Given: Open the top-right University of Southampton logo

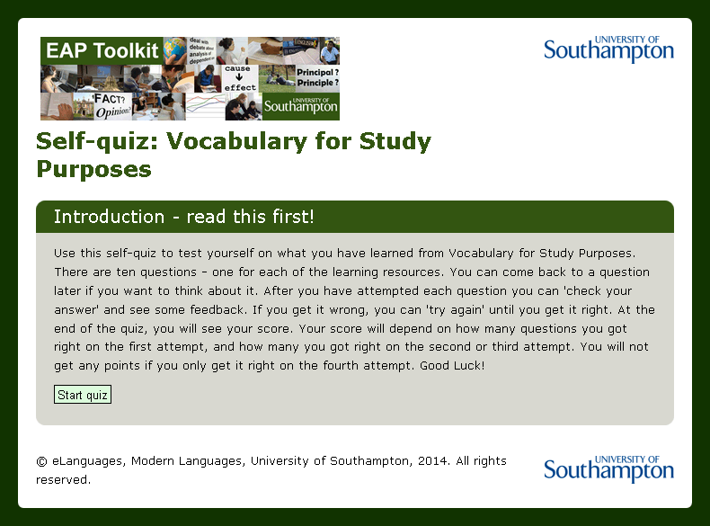Looking at the screenshot, I should (608, 49).
